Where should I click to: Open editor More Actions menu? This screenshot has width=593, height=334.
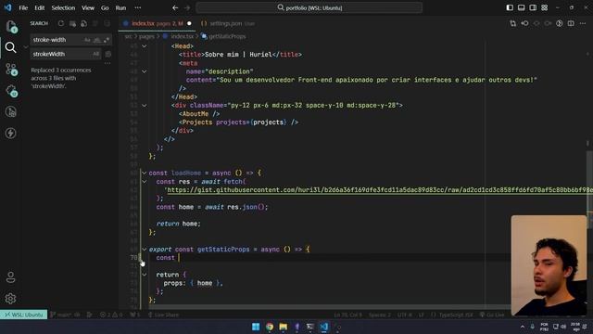point(583,23)
